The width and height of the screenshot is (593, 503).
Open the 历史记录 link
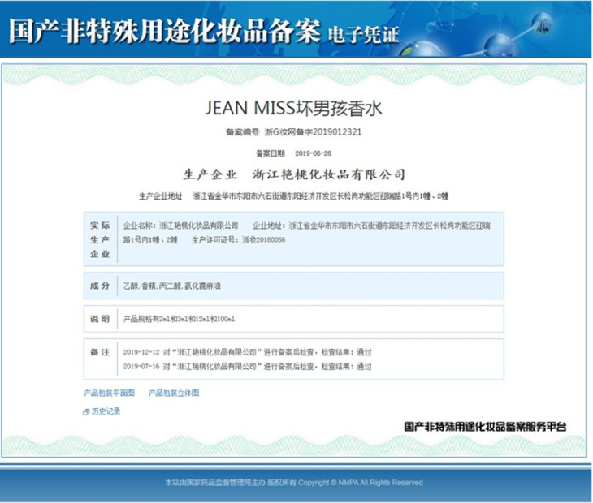click(x=106, y=411)
